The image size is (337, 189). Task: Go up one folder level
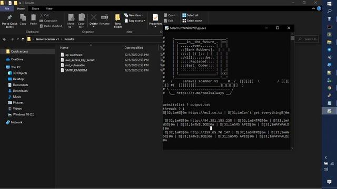coord(23,39)
